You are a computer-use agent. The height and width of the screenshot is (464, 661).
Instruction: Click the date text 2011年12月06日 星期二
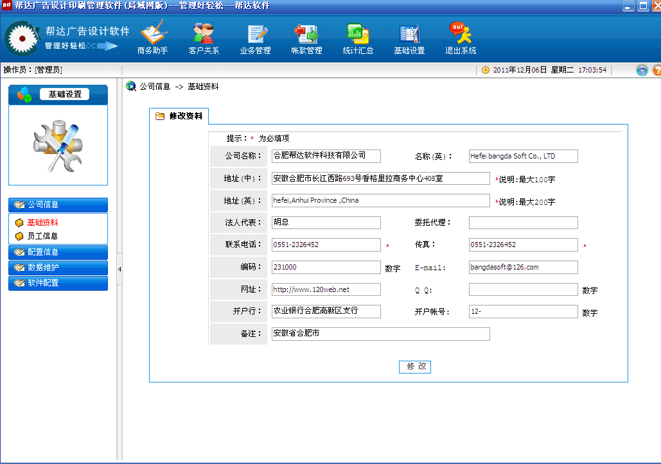click(x=533, y=70)
